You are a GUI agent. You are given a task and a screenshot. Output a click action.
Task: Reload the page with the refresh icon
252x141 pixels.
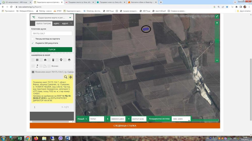point(11,7)
